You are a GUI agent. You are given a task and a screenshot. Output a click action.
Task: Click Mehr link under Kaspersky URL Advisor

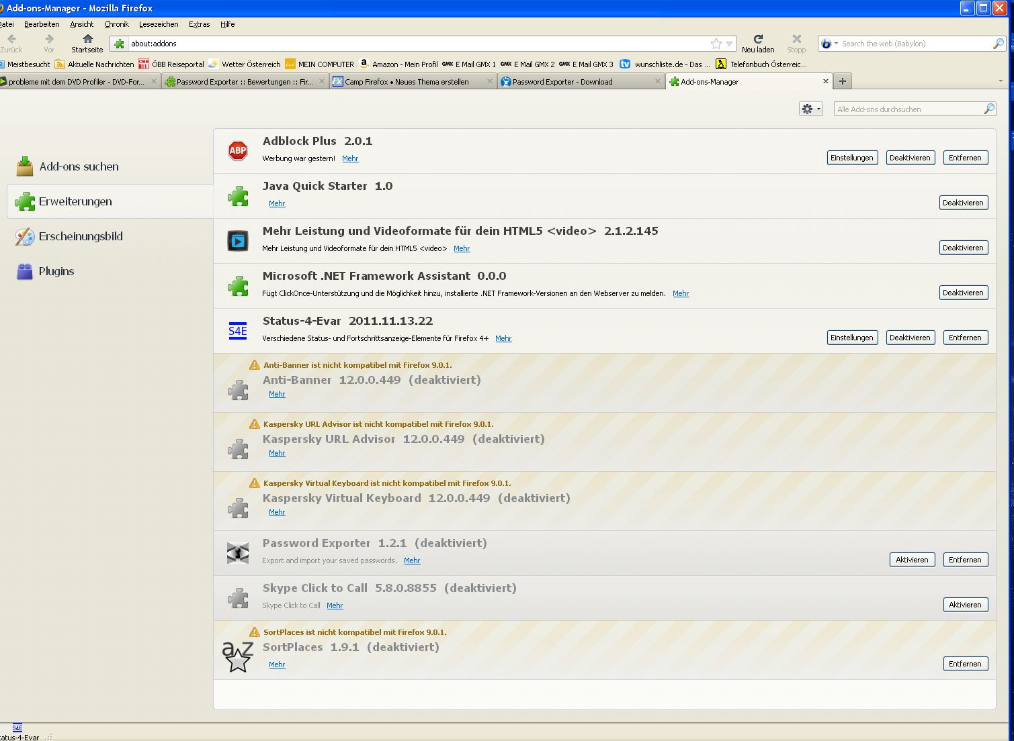click(x=277, y=453)
